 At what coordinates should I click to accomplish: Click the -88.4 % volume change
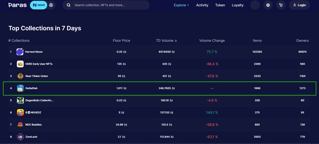pyautogui.click(x=212, y=64)
